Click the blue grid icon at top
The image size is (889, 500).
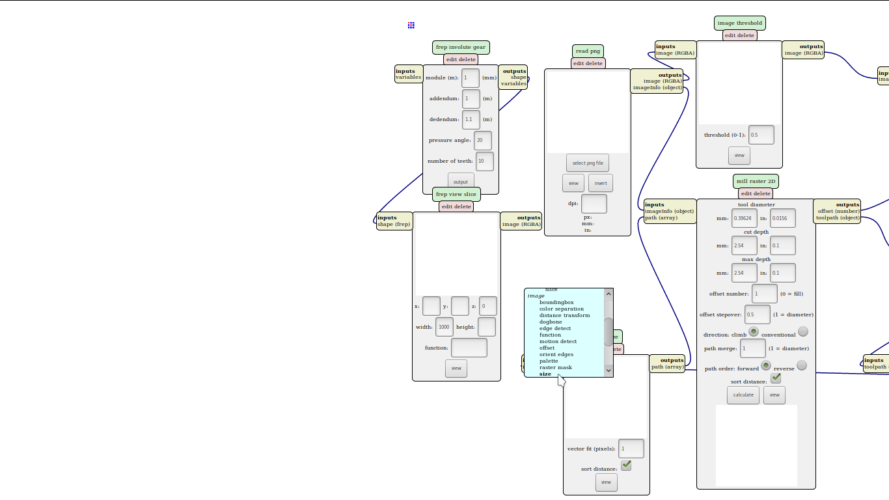pyautogui.click(x=411, y=25)
